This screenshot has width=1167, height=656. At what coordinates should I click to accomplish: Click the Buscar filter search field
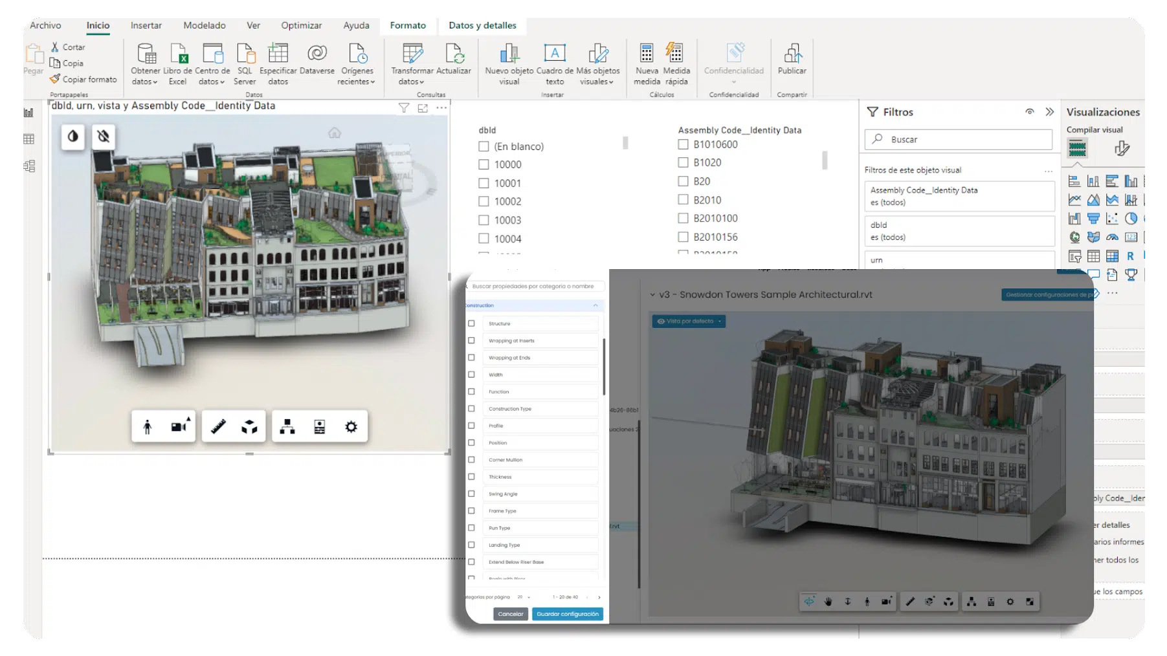coord(958,139)
